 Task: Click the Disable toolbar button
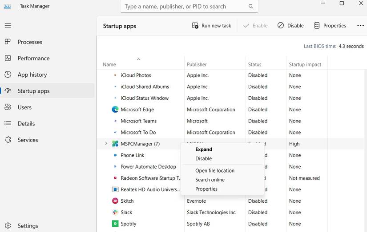click(x=290, y=25)
